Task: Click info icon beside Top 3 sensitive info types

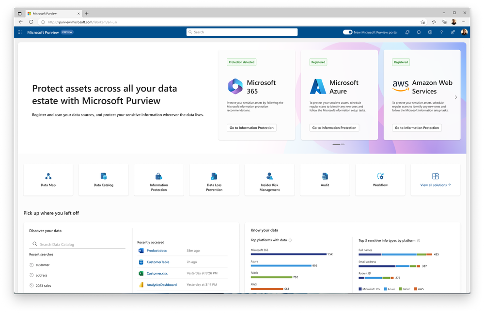Action: point(419,241)
